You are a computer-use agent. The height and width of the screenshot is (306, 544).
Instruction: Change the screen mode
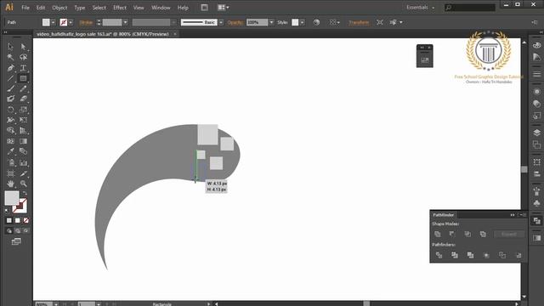(x=16, y=241)
